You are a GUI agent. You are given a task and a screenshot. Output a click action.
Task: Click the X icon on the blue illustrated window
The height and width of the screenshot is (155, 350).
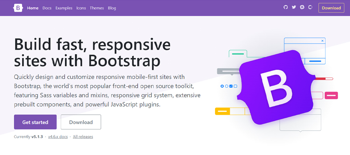pyautogui.click(x=322, y=41)
